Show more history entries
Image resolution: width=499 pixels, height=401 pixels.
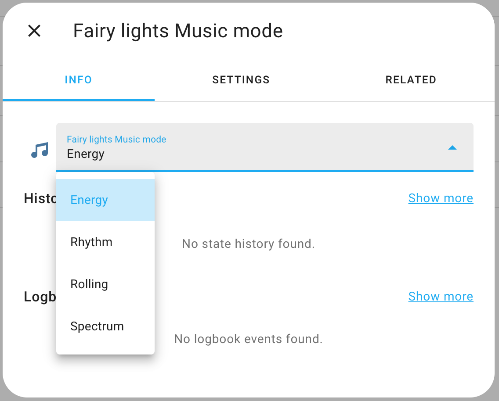(441, 198)
